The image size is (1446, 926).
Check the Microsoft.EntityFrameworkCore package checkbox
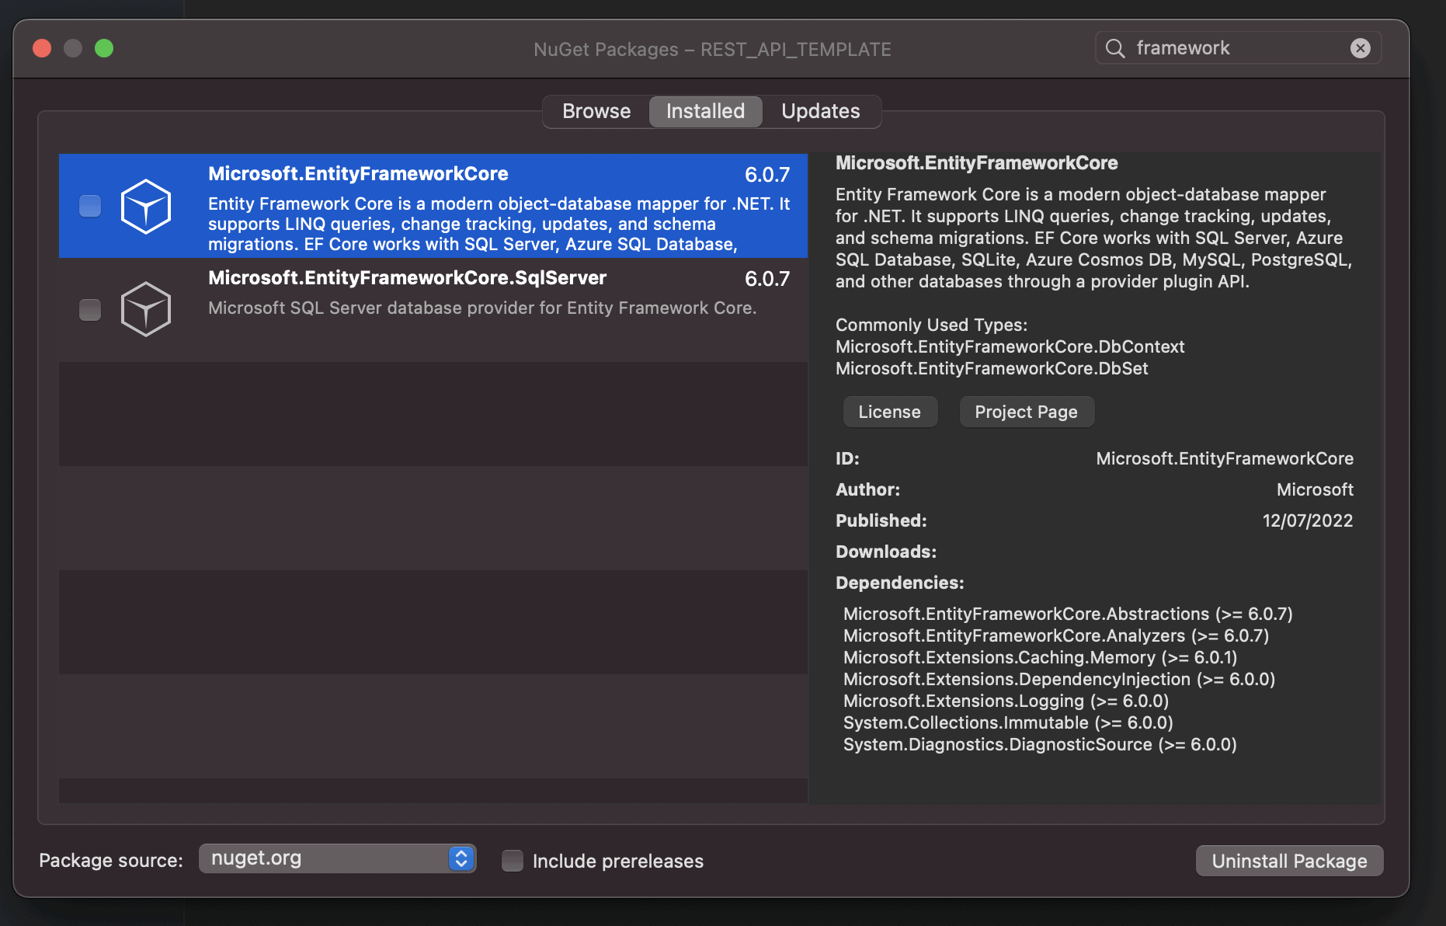[x=90, y=206]
